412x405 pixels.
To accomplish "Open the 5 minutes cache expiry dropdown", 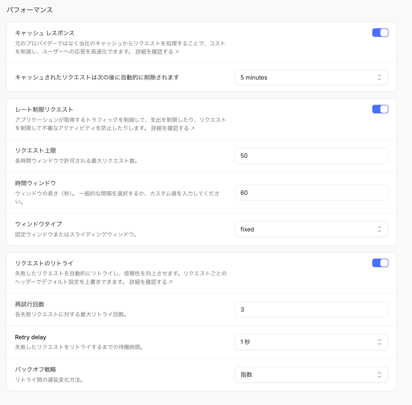I will click(x=311, y=77).
